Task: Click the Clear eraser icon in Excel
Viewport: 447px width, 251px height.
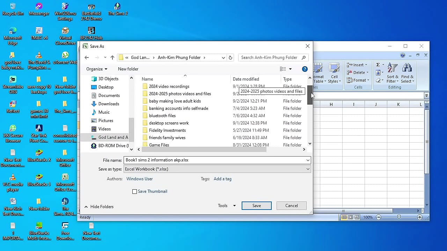Action: (378, 80)
